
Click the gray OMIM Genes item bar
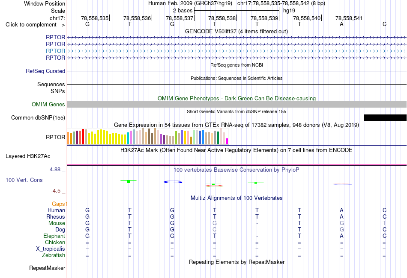236,104
